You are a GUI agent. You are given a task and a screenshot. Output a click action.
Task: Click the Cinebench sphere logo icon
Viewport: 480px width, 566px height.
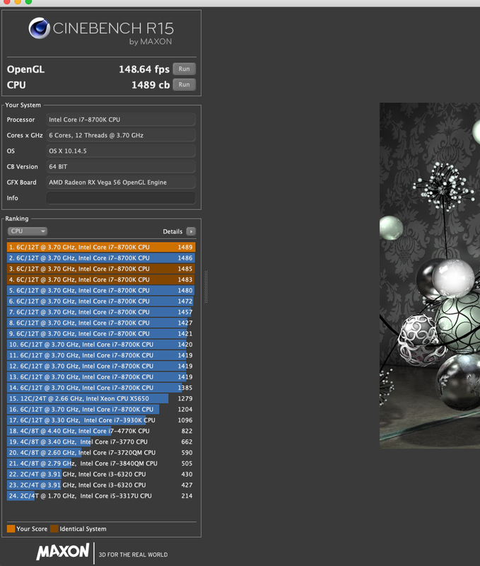pos(40,28)
